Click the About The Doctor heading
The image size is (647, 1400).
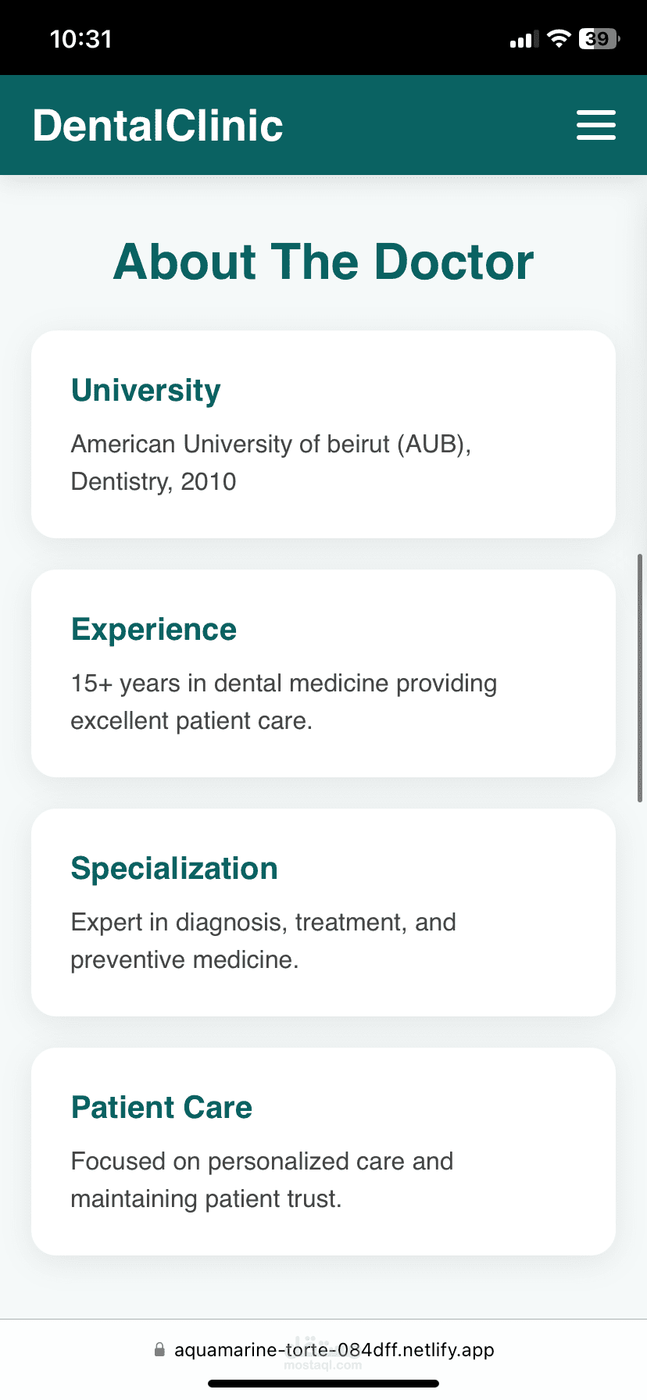(x=323, y=262)
